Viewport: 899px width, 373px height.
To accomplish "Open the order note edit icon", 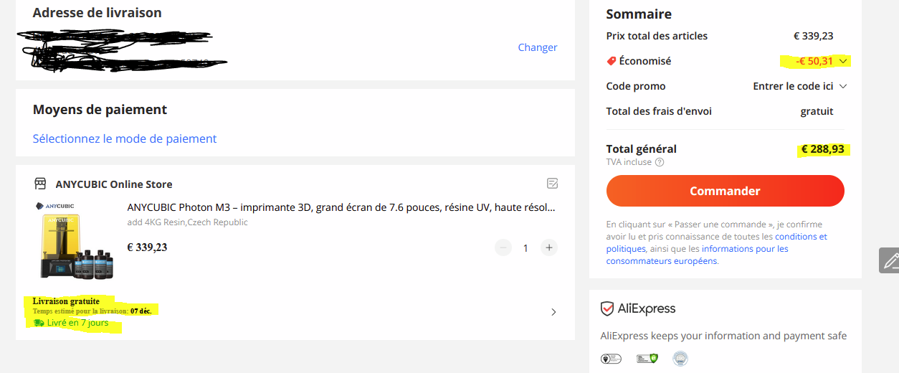I will pos(552,184).
